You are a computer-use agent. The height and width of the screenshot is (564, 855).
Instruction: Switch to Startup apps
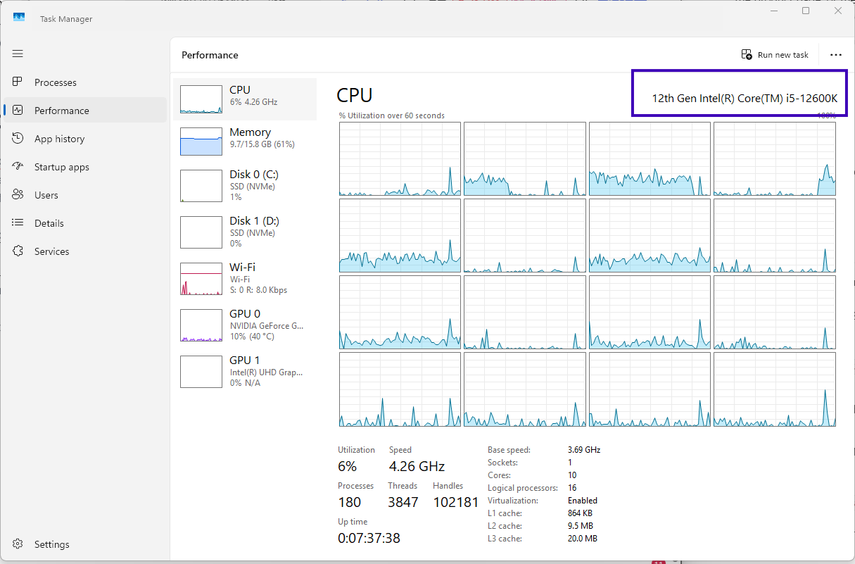[x=84, y=167]
